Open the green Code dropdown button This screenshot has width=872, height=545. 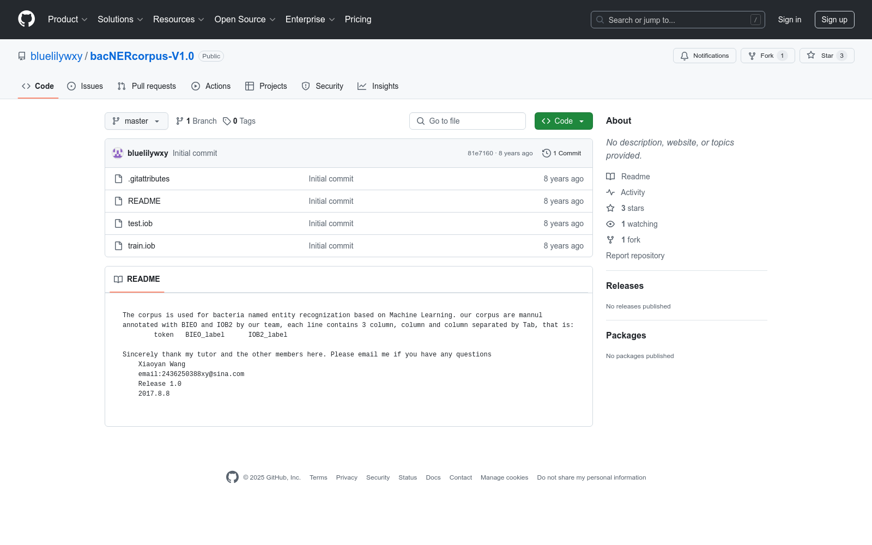[x=564, y=121]
